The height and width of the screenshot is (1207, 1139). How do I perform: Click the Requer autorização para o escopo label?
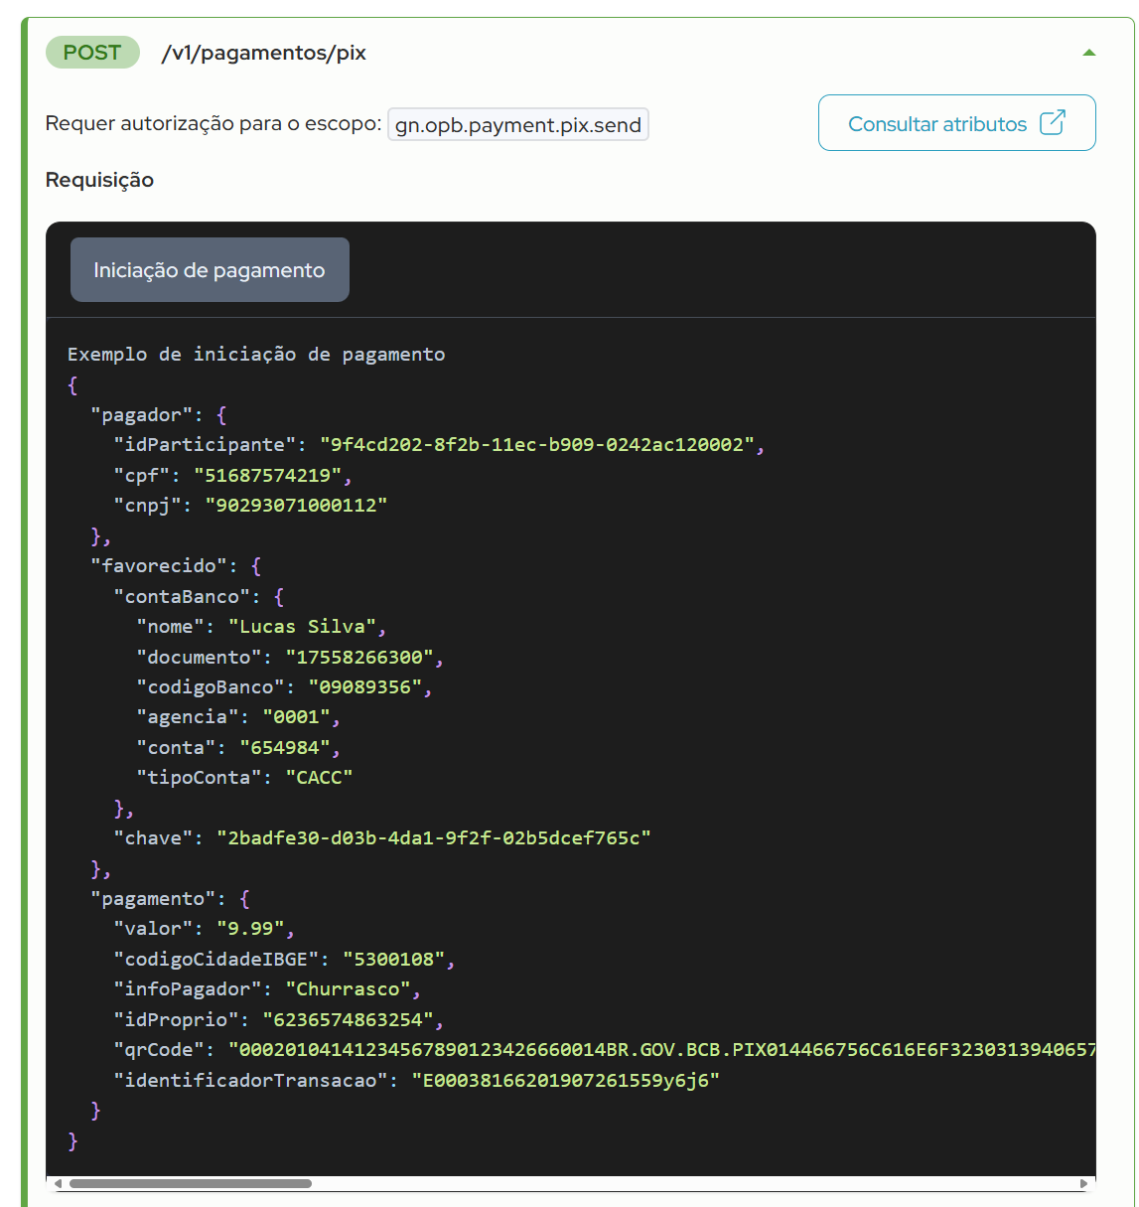(214, 124)
